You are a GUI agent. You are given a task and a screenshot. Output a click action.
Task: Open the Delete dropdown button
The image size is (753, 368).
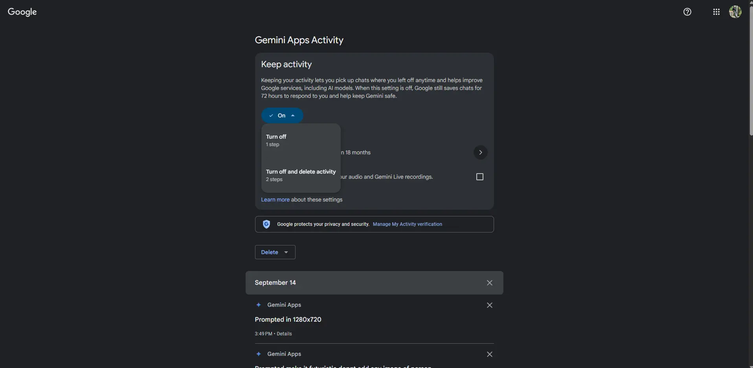coord(275,252)
